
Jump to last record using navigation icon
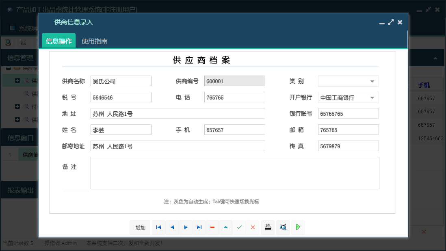point(199,227)
